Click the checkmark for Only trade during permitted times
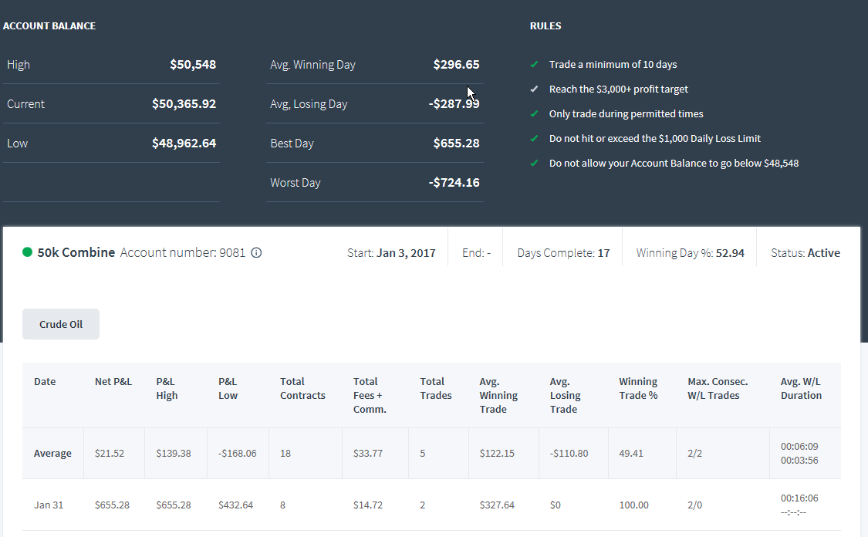868x537 pixels. [x=534, y=113]
